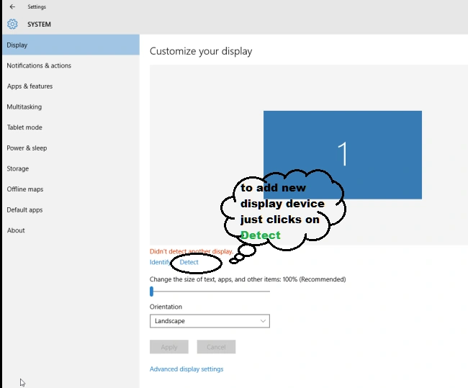Go back using the back arrow
Image resolution: width=468 pixels, height=388 pixels.
point(12,6)
